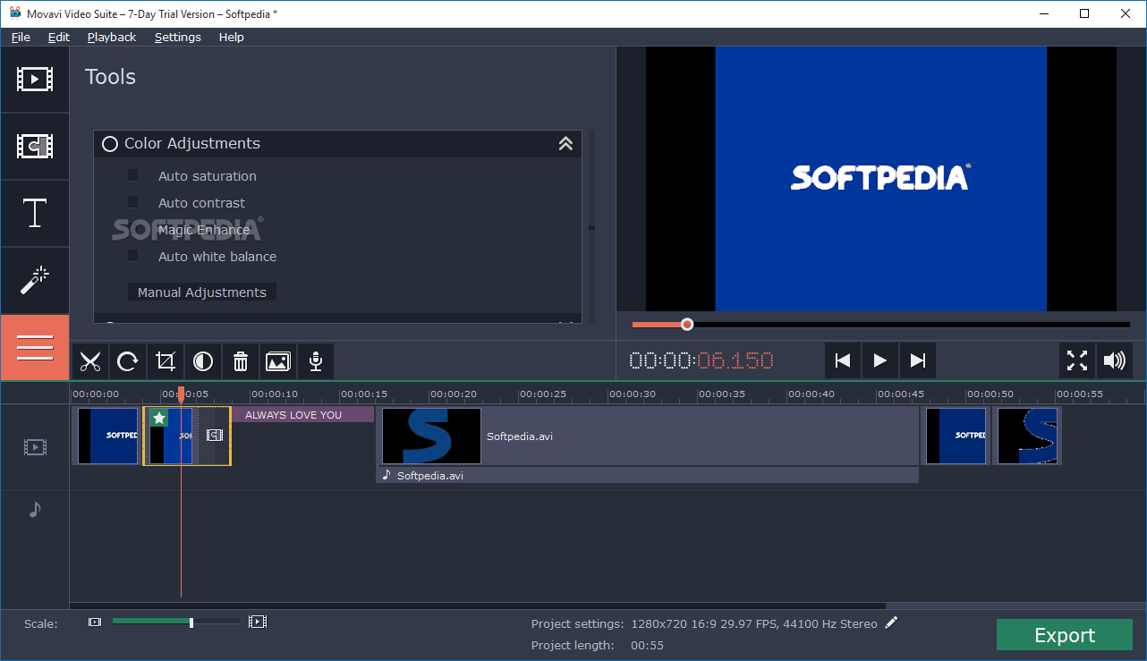The image size is (1147, 661).
Task: Open the image Clip properties icon
Action: (x=278, y=361)
